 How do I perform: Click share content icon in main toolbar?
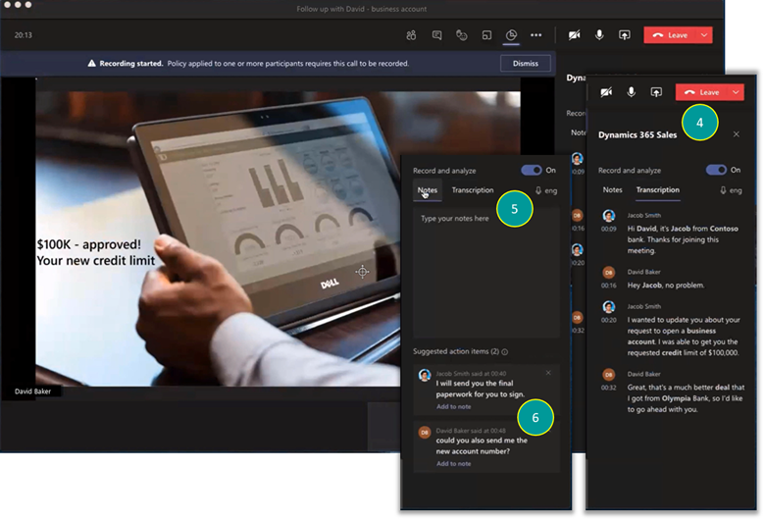[x=625, y=35]
